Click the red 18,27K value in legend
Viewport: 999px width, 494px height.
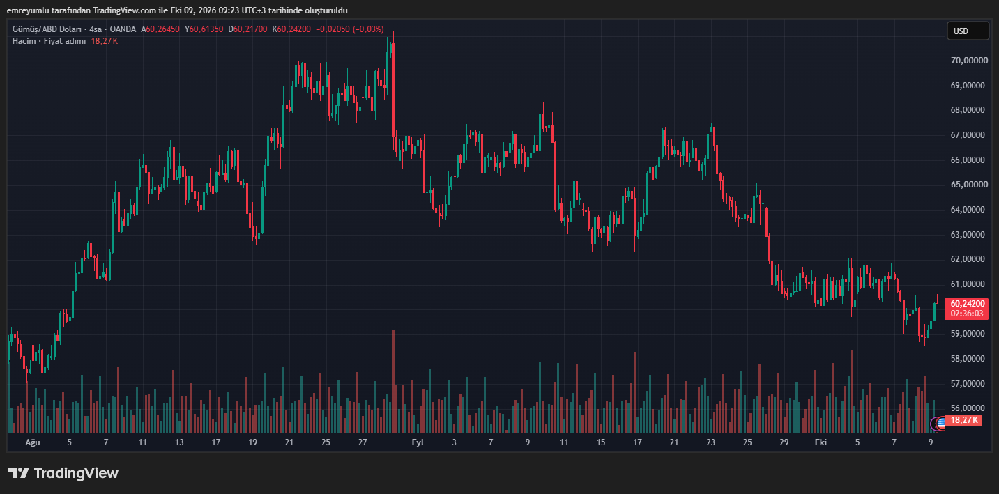point(105,41)
